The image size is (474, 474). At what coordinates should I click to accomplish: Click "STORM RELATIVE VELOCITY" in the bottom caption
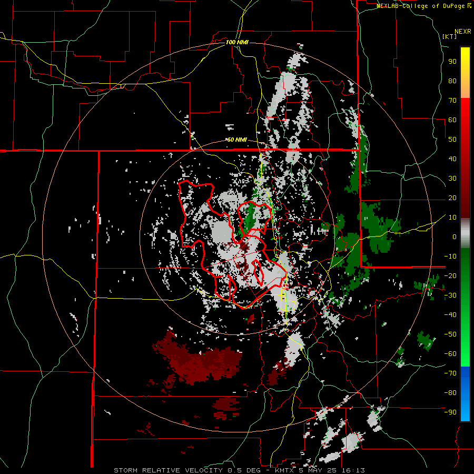click(x=168, y=470)
